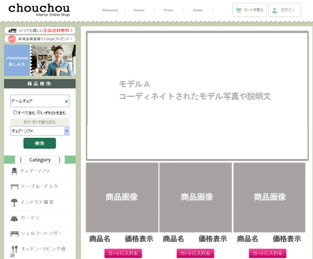Image resolution: width=313 pixels, height=259 pixels.
Task: Click the shopping cart icon
Action: pyautogui.click(x=238, y=10)
